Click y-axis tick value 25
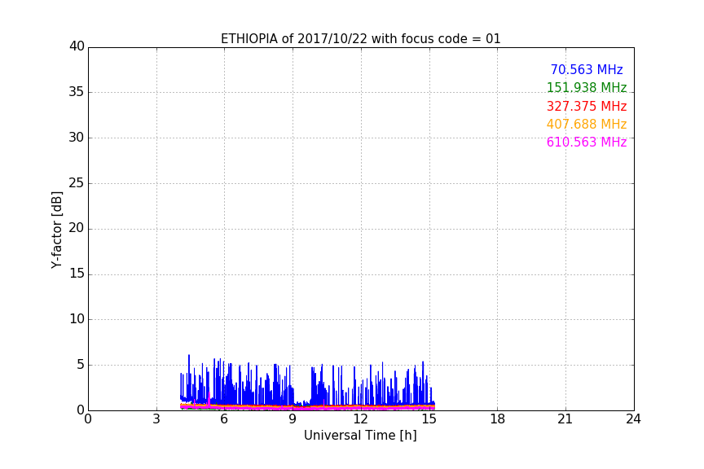This screenshot has width=704, height=469. click(x=77, y=183)
